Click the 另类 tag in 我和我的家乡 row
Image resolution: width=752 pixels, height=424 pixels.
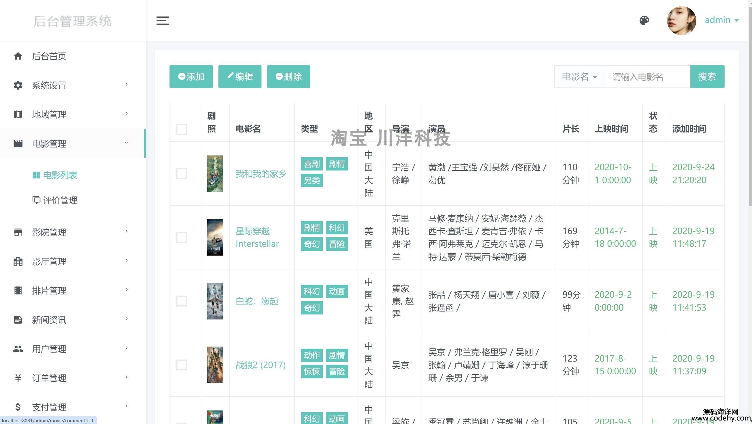pyautogui.click(x=312, y=180)
